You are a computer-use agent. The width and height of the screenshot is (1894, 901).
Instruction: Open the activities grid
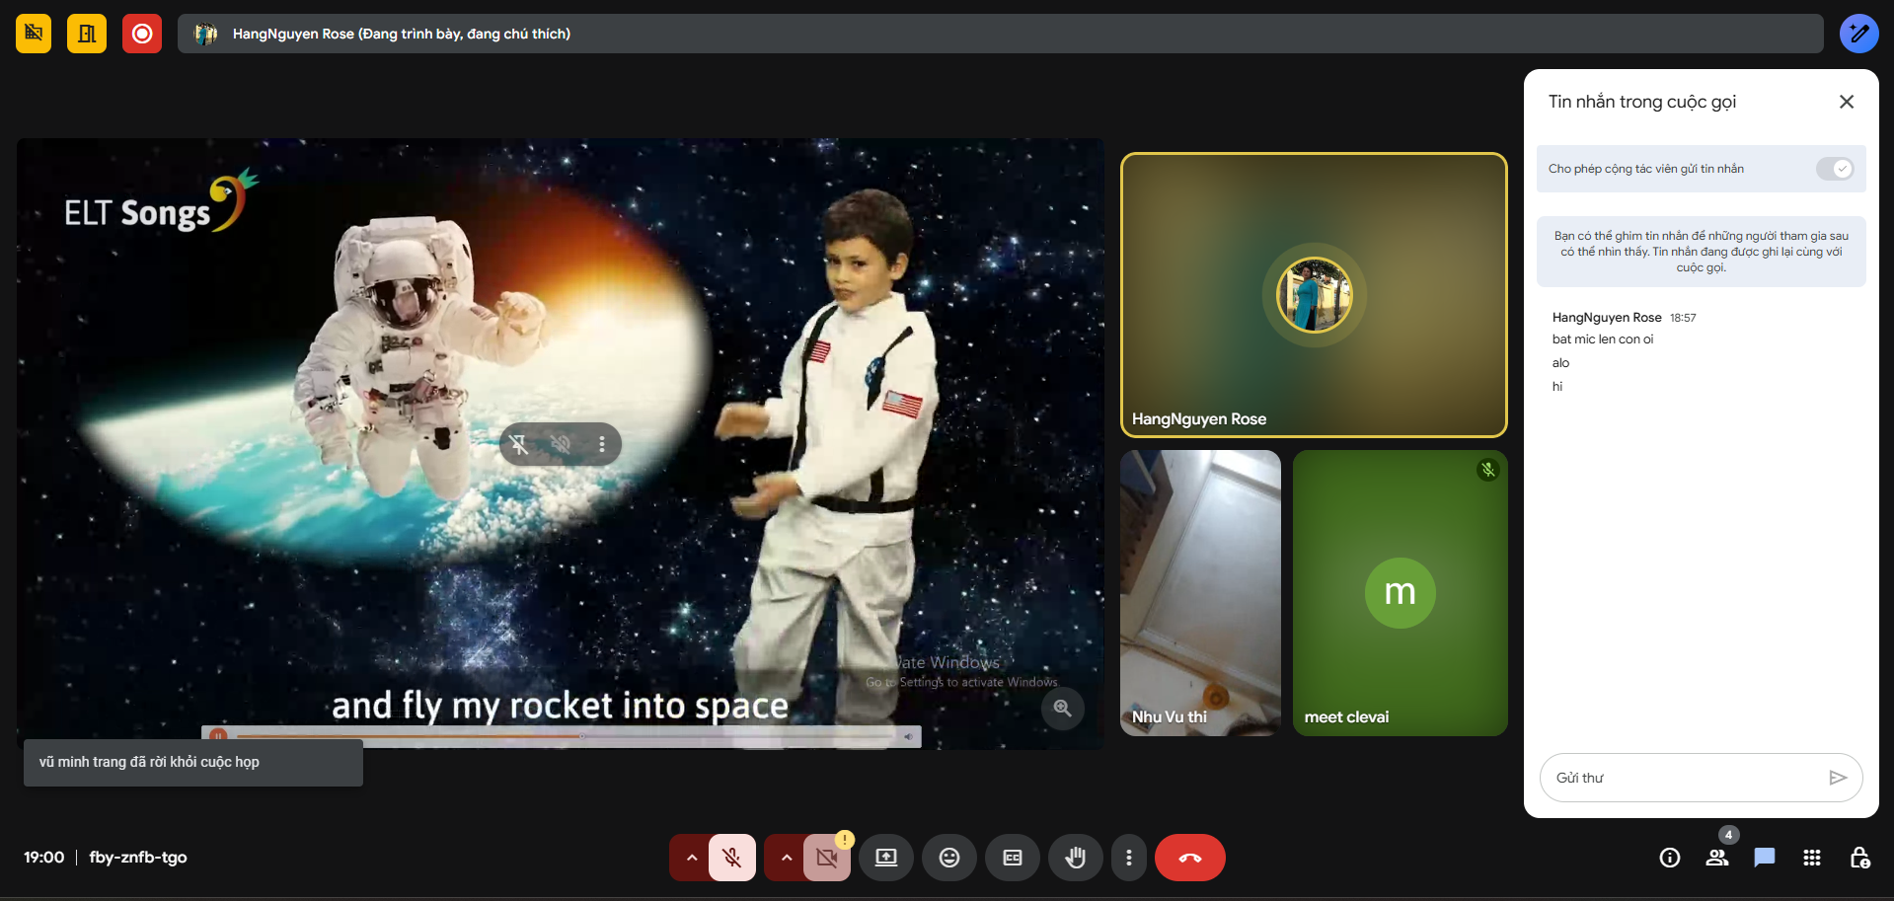click(1812, 858)
